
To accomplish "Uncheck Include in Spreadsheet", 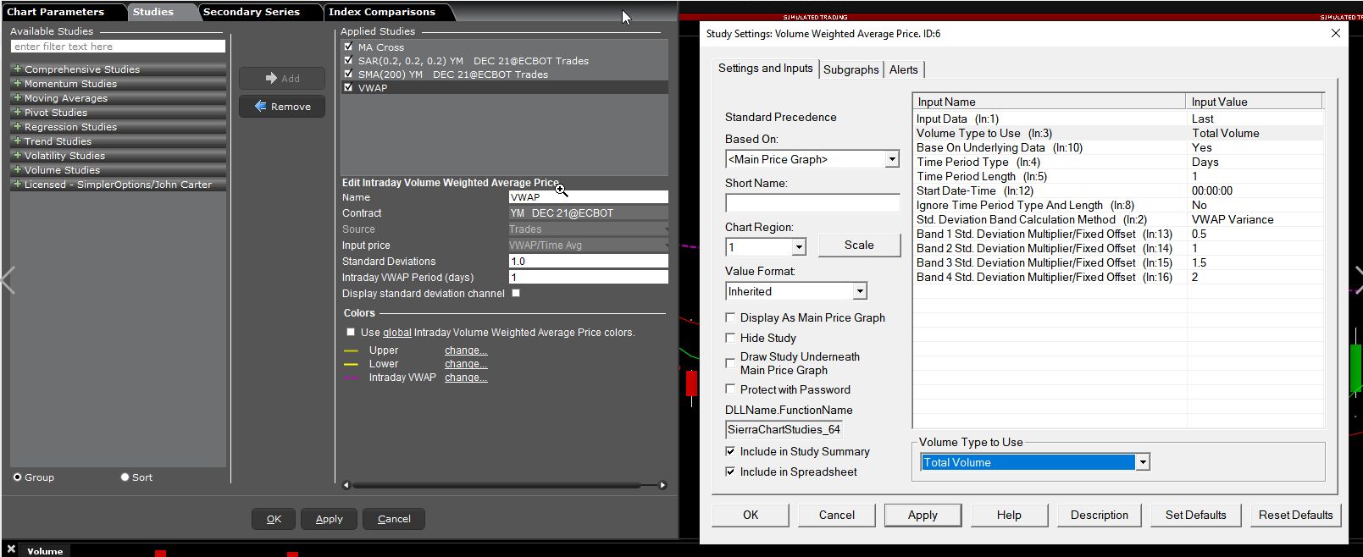I will (730, 472).
